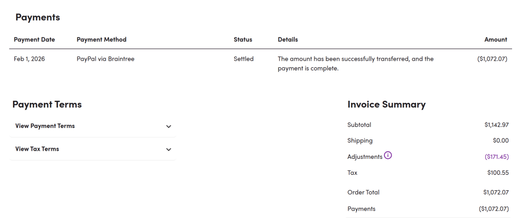Click the PayPal via Braintree payment method

pyautogui.click(x=106, y=59)
